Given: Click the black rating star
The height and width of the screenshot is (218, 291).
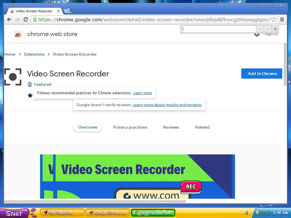Looking at the screenshot, I should (x=30, y=95).
